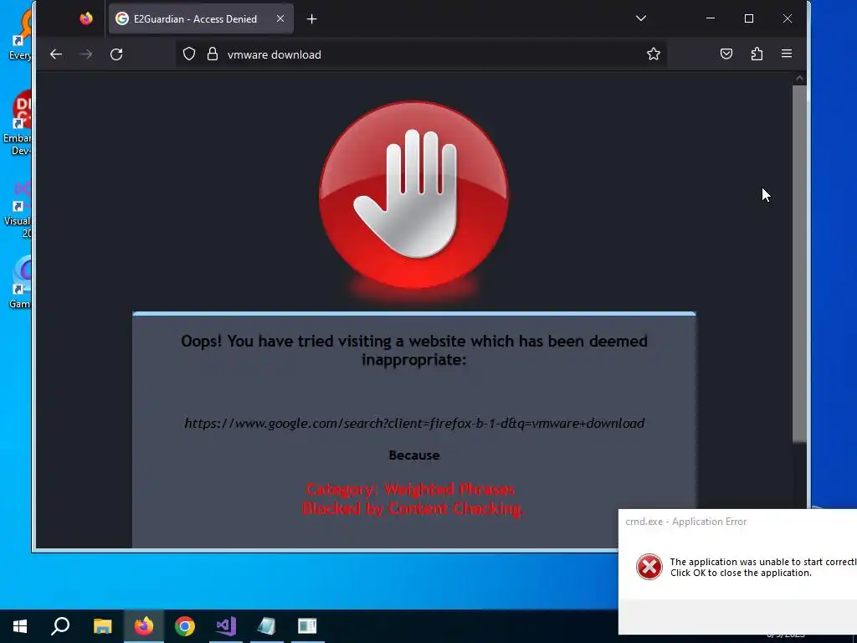Click the scrollbar up arrow
Viewport: 857px width, 643px height.
(799, 78)
